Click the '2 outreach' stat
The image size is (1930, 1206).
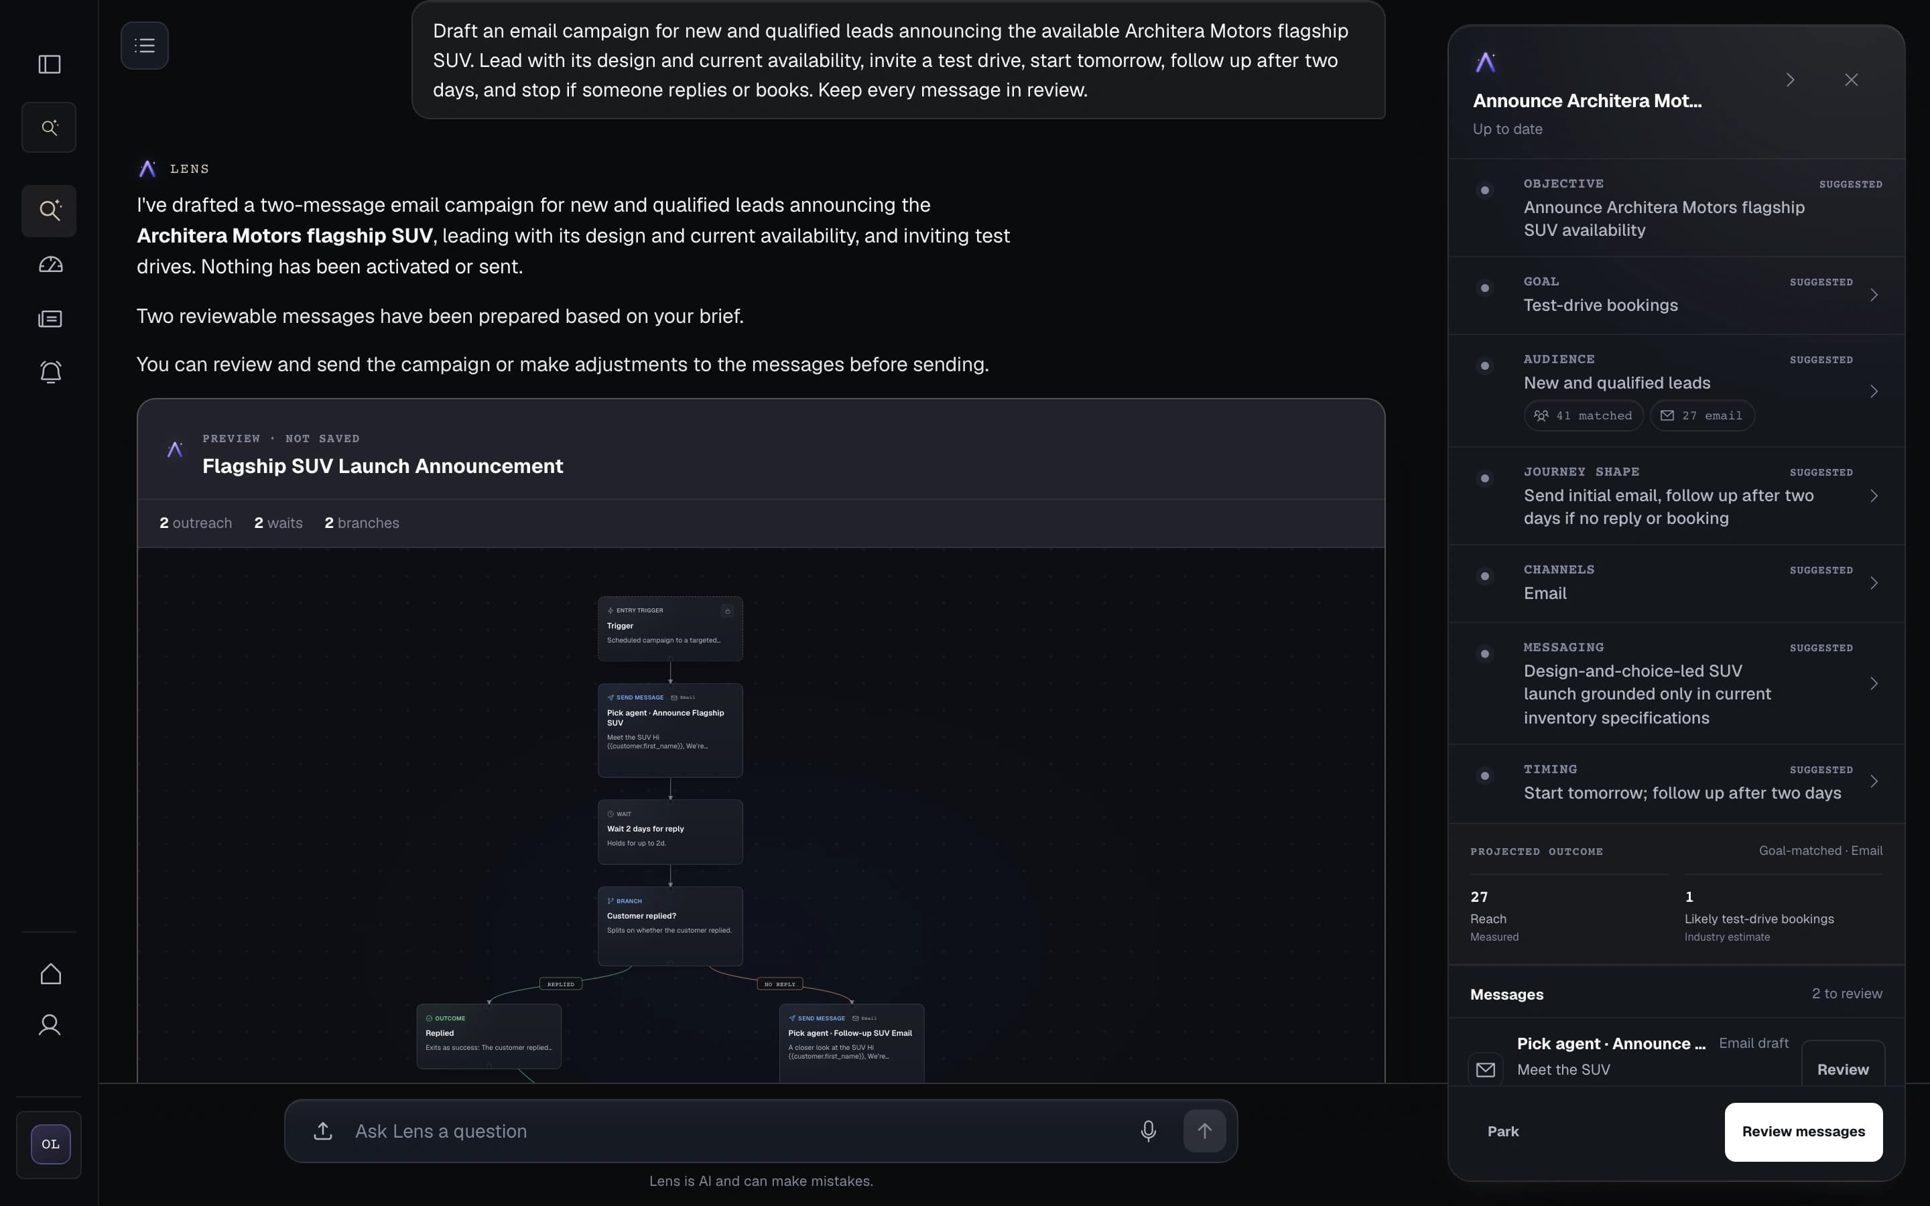[x=196, y=523]
